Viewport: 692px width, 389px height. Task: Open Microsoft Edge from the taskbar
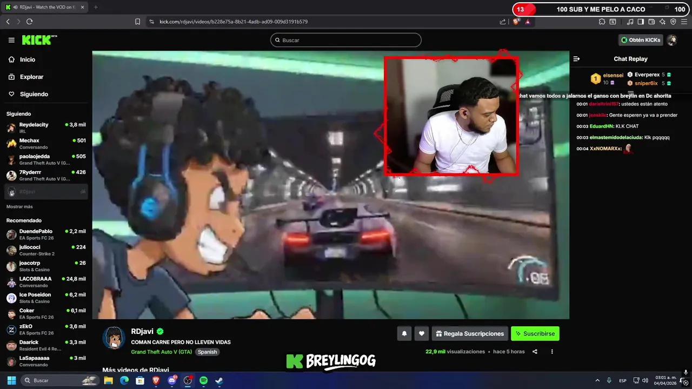coord(124,380)
